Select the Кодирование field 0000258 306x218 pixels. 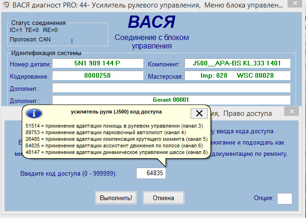[97, 75]
